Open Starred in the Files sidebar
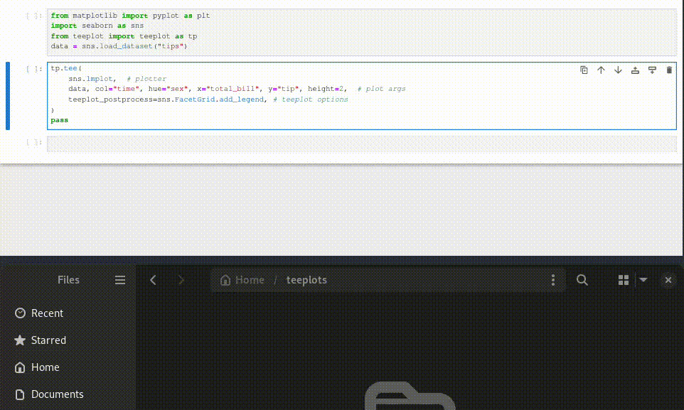The width and height of the screenshot is (684, 410). point(68,340)
